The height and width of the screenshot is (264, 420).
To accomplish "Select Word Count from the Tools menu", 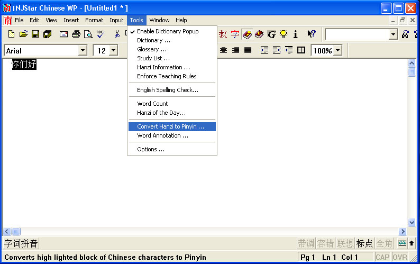I will pos(172,104).
